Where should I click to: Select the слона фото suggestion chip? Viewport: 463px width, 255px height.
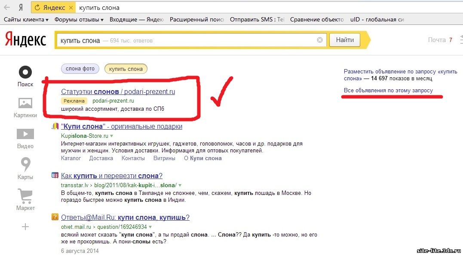click(x=80, y=69)
